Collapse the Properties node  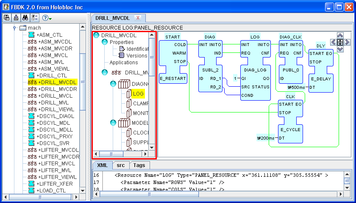(x=104, y=42)
